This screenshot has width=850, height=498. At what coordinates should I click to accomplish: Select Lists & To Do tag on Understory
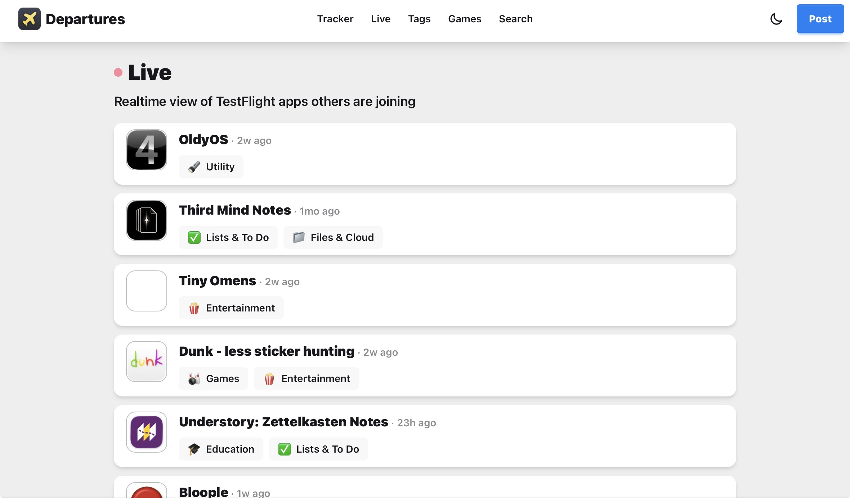[x=319, y=449]
